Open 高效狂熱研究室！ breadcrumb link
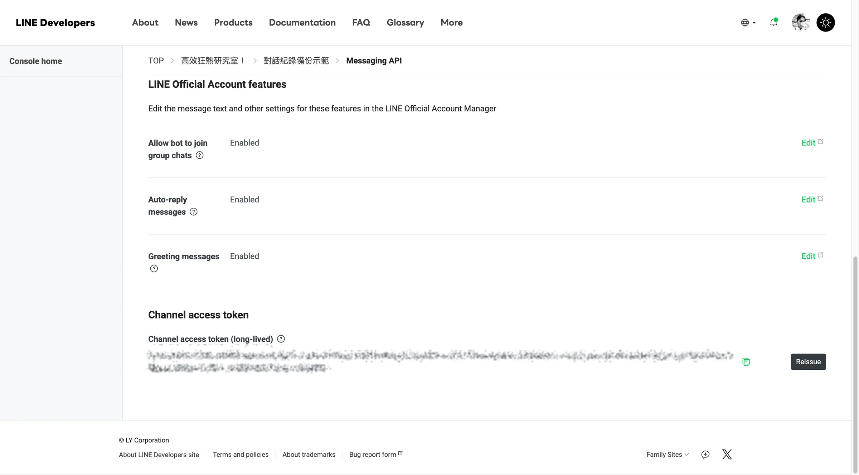This screenshot has width=859, height=475. [x=213, y=61]
